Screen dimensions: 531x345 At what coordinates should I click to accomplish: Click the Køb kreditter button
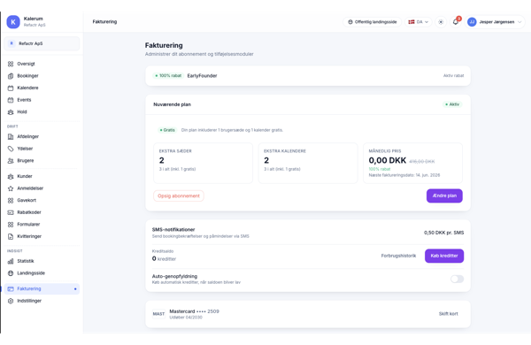444,256
